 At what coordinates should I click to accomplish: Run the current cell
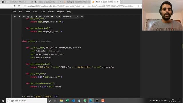(x=47, y=17)
